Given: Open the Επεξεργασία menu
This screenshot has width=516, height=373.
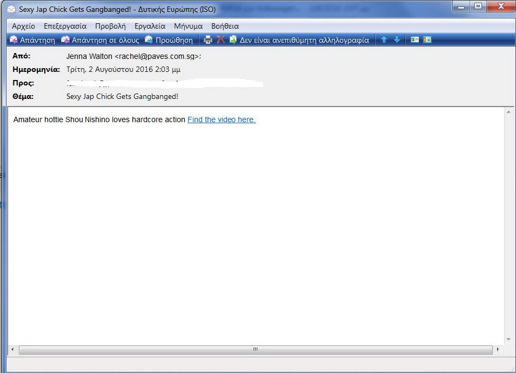Looking at the screenshot, I should (x=65, y=26).
